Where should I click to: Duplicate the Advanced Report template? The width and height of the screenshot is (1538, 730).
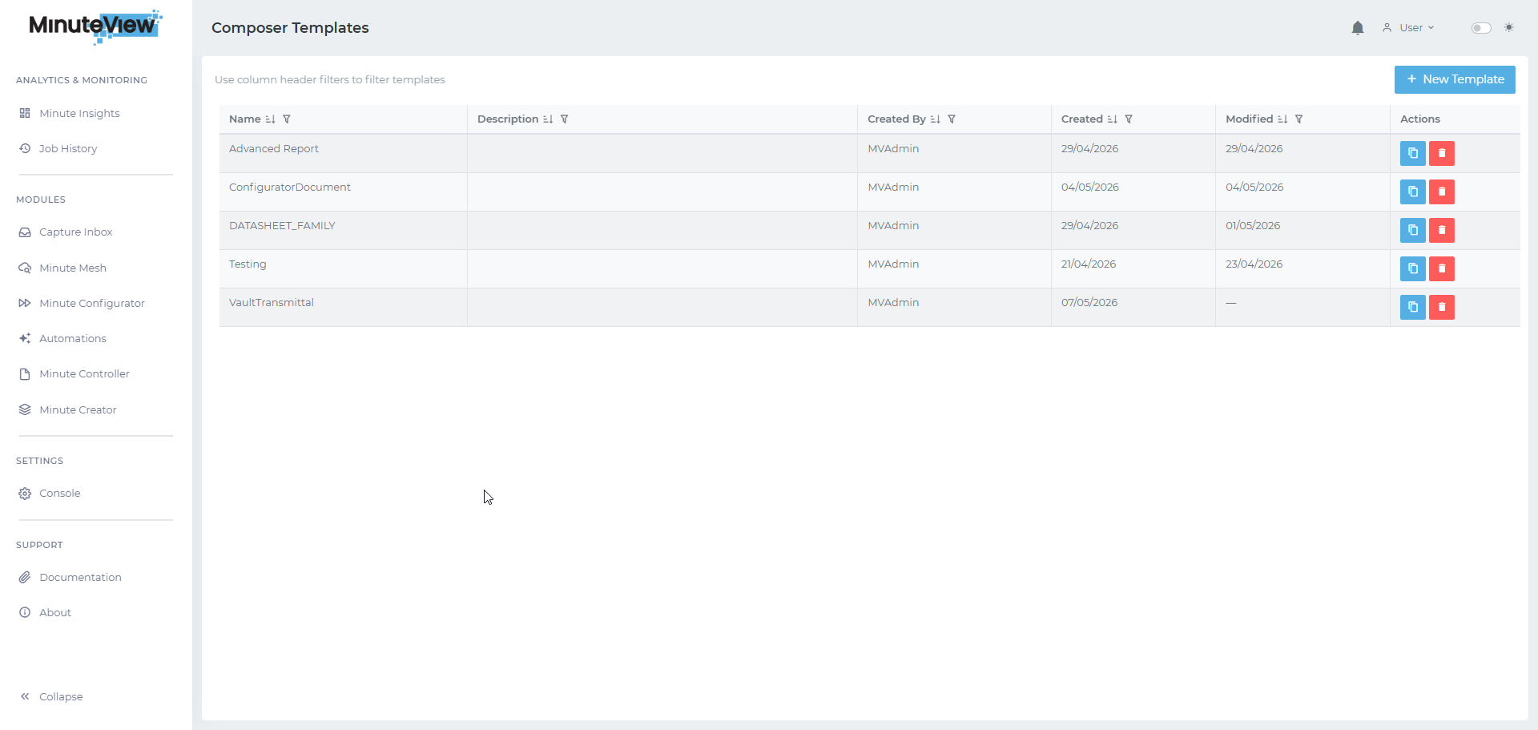tap(1413, 153)
